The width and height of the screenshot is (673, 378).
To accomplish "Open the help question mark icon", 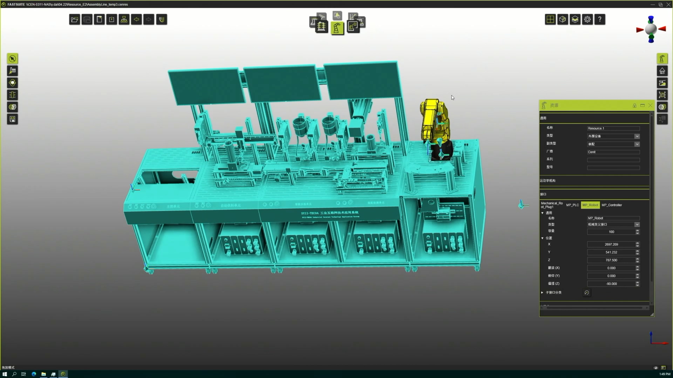I will [x=600, y=20].
